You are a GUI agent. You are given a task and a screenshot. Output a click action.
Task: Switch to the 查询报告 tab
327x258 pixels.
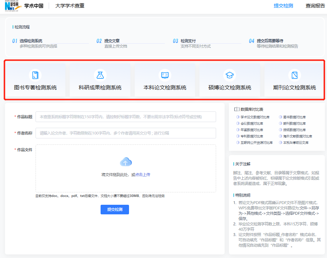pyautogui.click(x=315, y=6)
